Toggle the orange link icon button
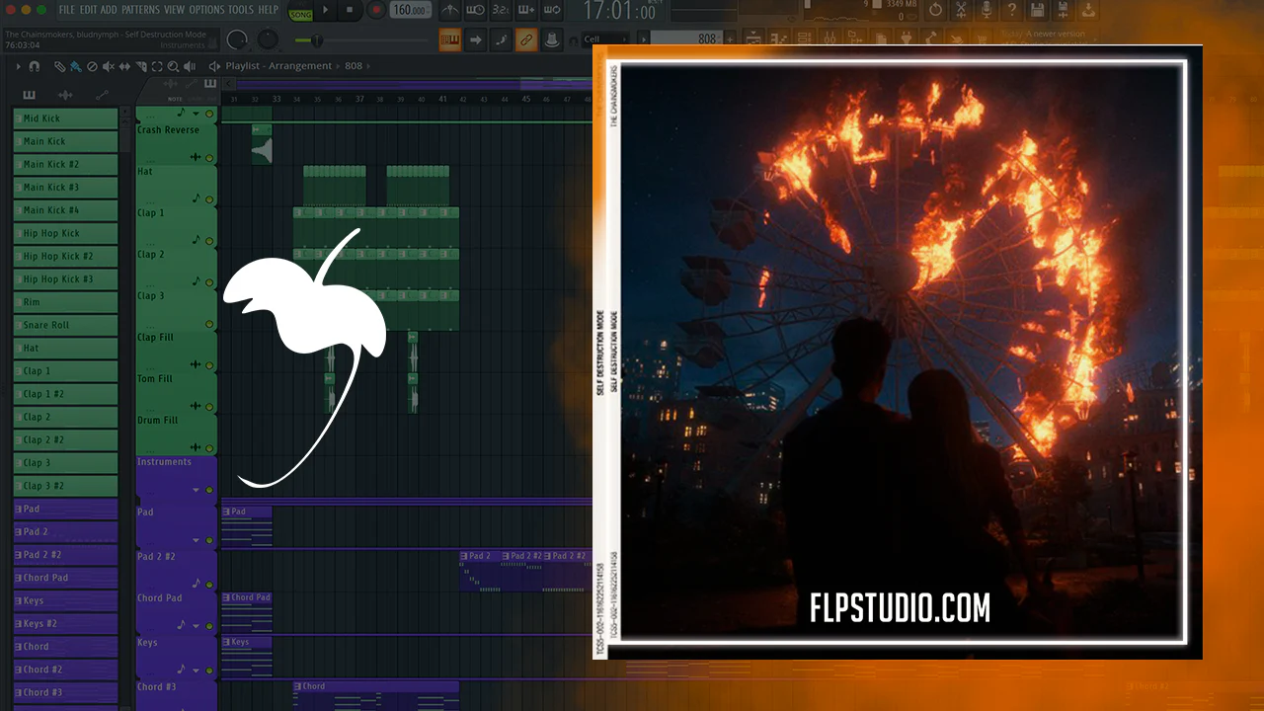1264x711 pixels. [x=526, y=39]
